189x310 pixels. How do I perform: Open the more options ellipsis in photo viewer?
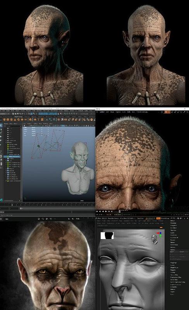55,219
